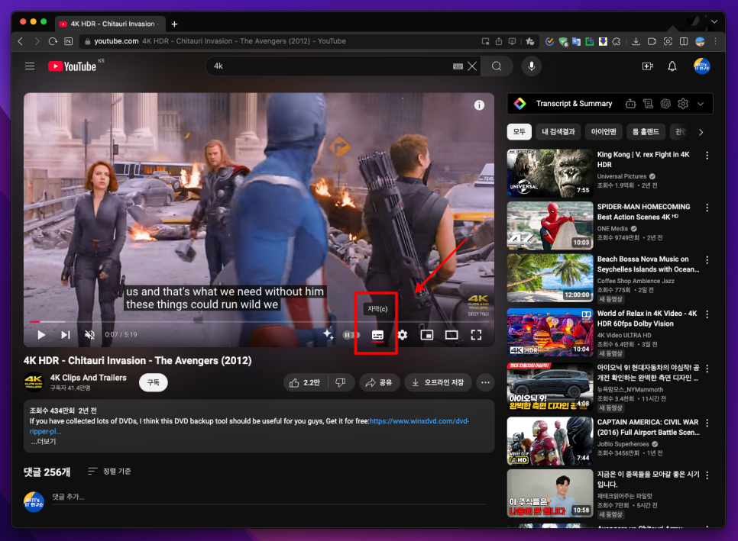This screenshot has width=738, height=541.
Task: Open browser downloads icon
Action: (x=636, y=41)
